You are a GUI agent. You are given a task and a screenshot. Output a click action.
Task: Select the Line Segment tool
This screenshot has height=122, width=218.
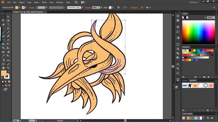(3, 28)
